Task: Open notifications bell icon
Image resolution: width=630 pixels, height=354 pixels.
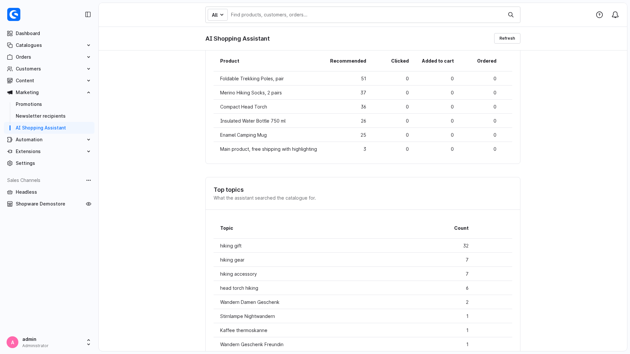Action: pyautogui.click(x=615, y=15)
